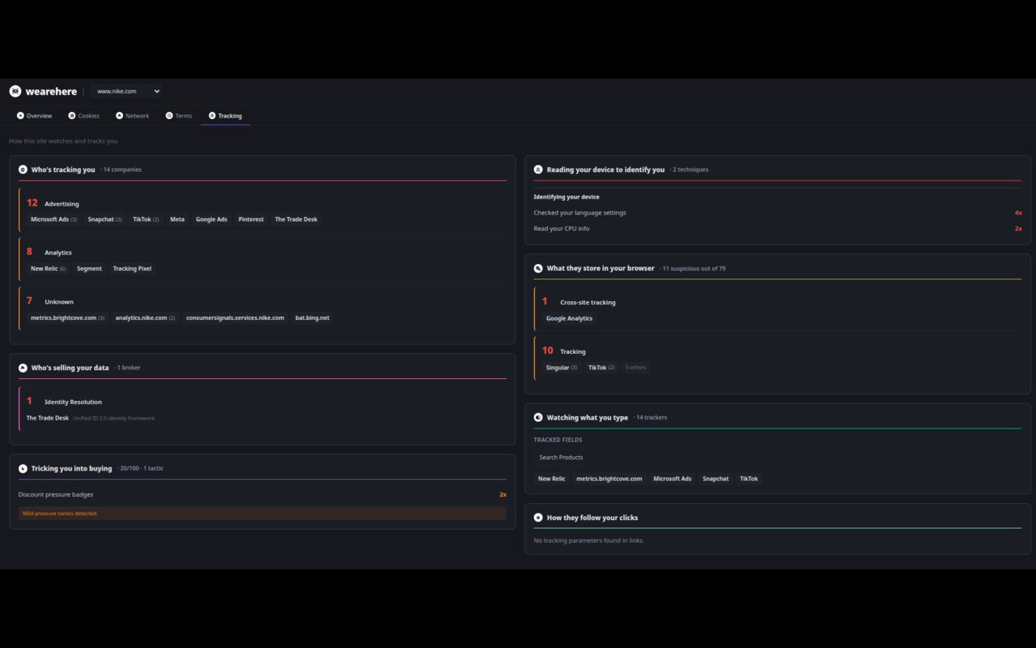Select the New Relic analytics tag

[x=48, y=269]
